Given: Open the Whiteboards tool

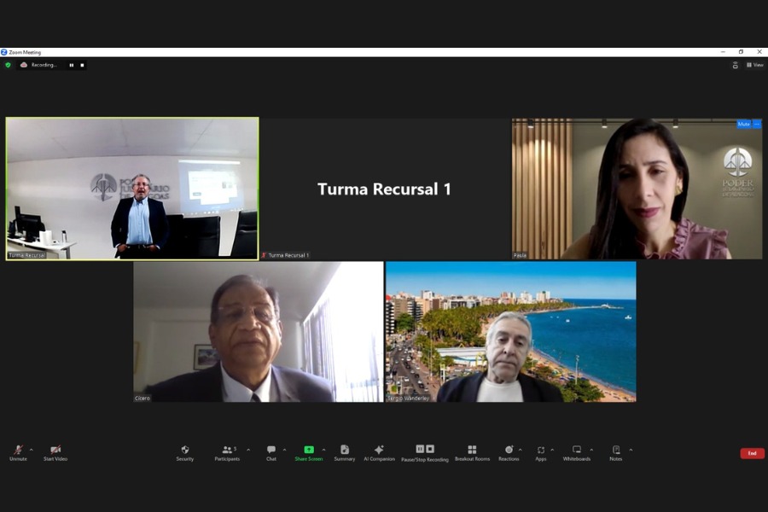Looking at the screenshot, I should pos(576,452).
